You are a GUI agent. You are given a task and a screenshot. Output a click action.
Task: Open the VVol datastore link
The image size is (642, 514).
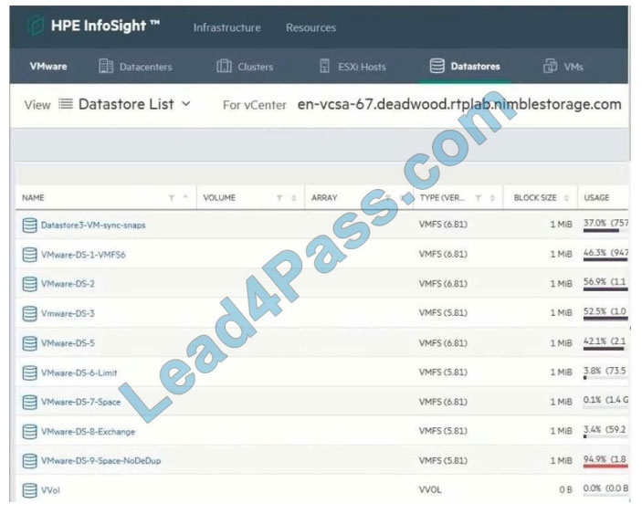tap(50, 490)
